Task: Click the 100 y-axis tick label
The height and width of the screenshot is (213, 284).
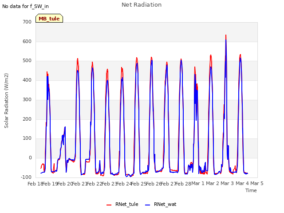Action: [27, 138]
